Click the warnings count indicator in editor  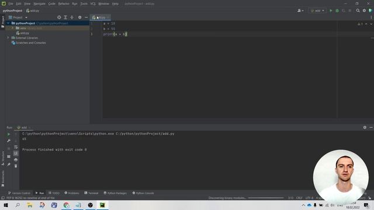360,24
